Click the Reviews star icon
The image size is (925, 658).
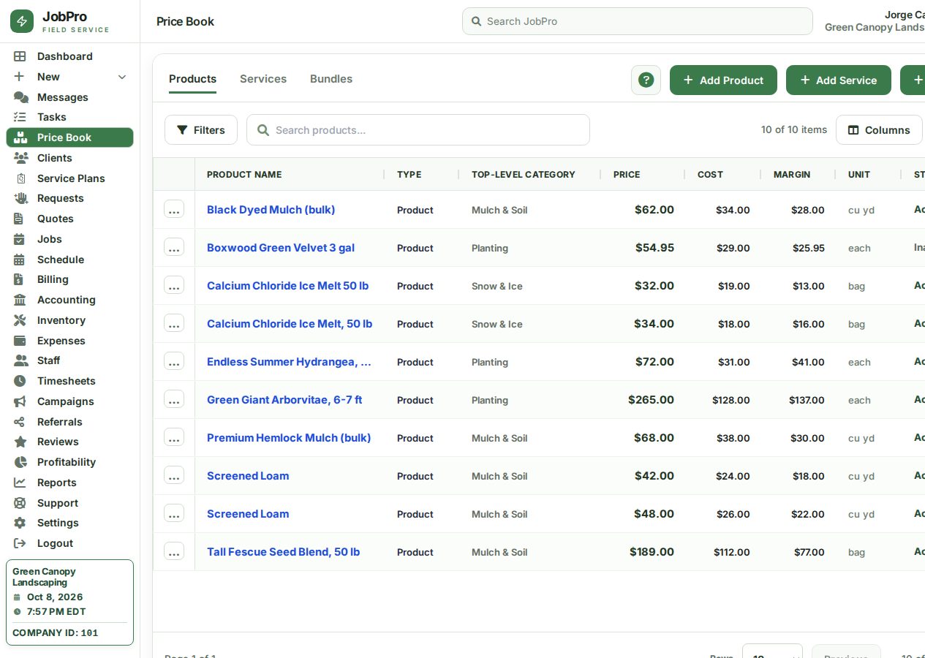(x=20, y=442)
